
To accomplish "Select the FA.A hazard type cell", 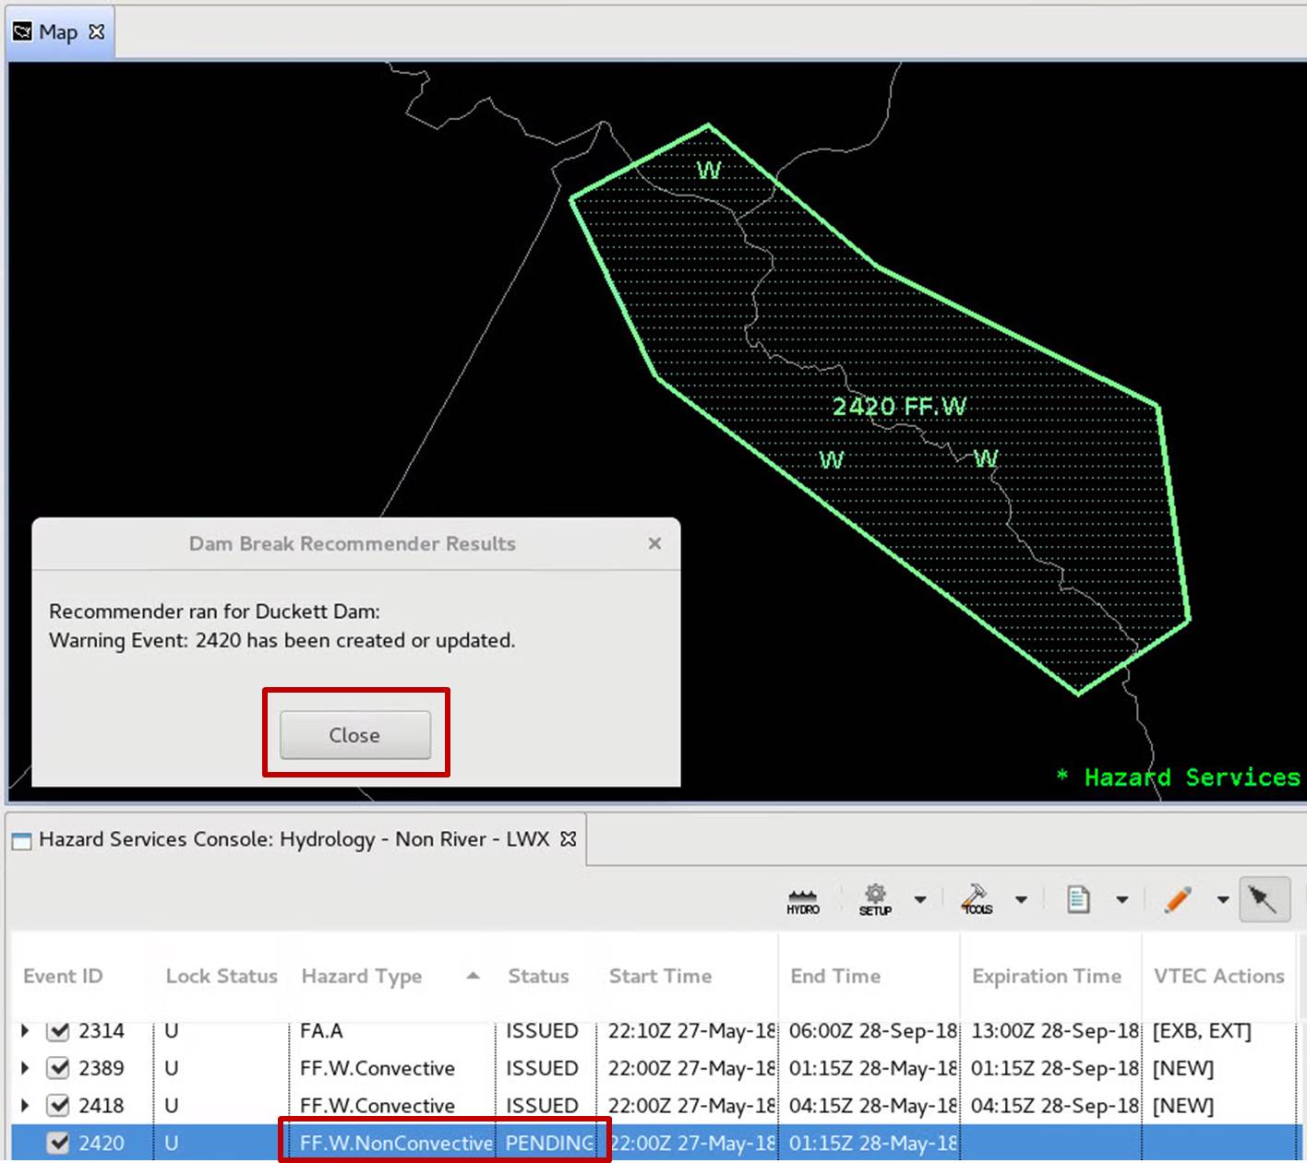I will pyautogui.click(x=321, y=1030).
